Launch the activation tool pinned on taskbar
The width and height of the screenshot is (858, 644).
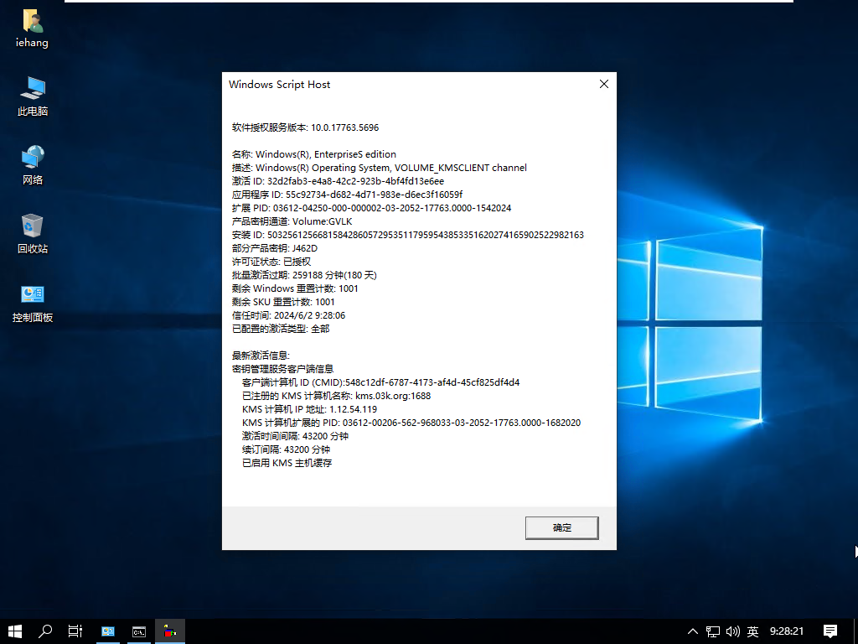[x=169, y=631]
